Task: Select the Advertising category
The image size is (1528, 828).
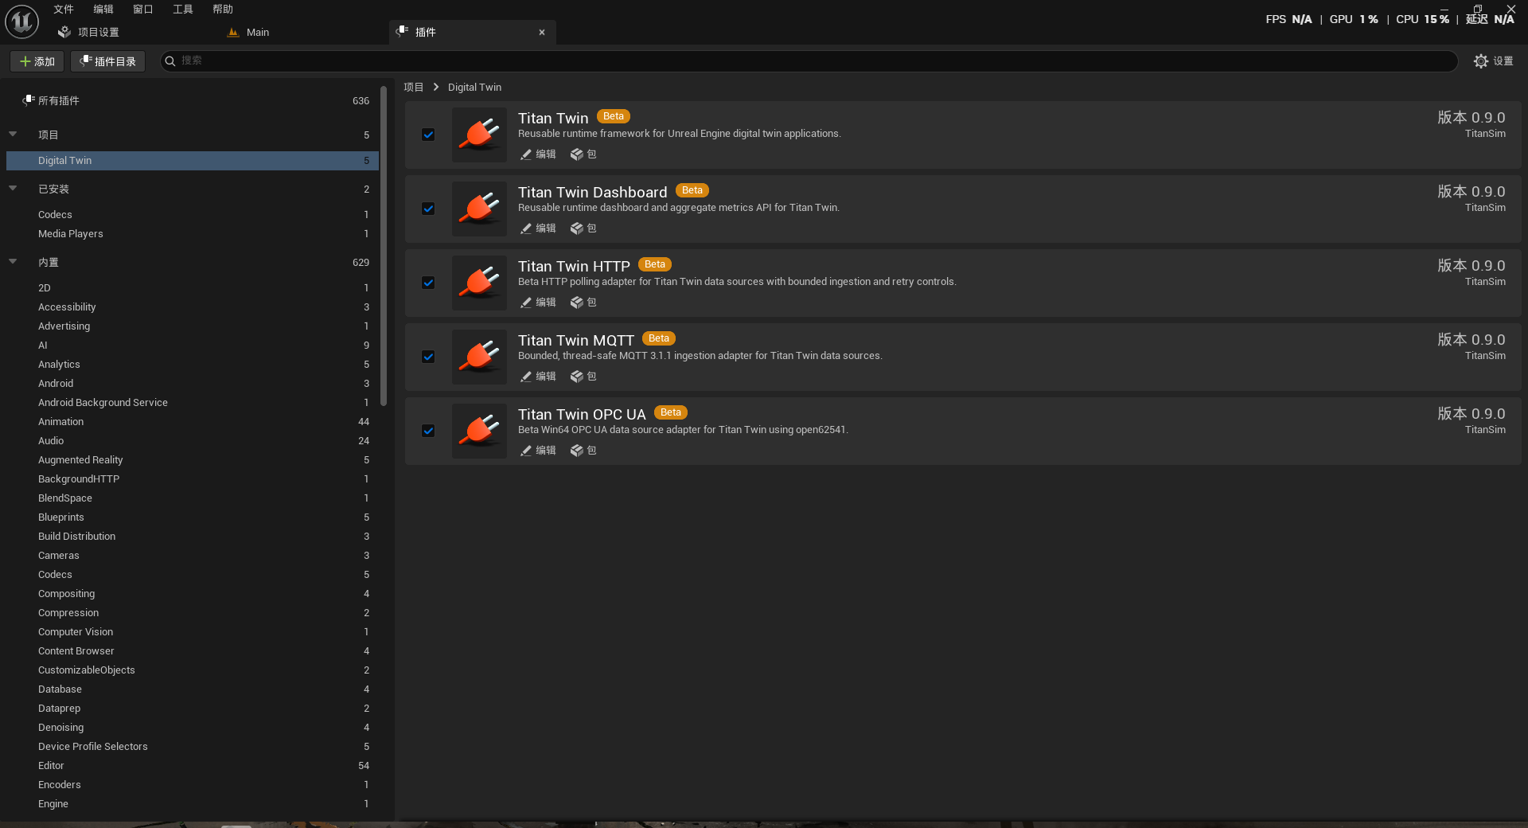Action: (x=192, y=326)
